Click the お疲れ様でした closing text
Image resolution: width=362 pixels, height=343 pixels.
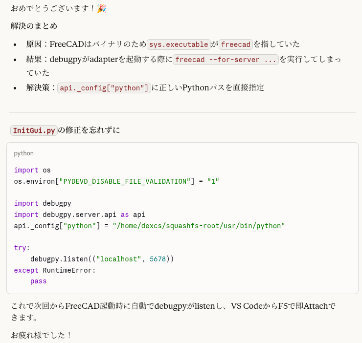click(41, 335)
